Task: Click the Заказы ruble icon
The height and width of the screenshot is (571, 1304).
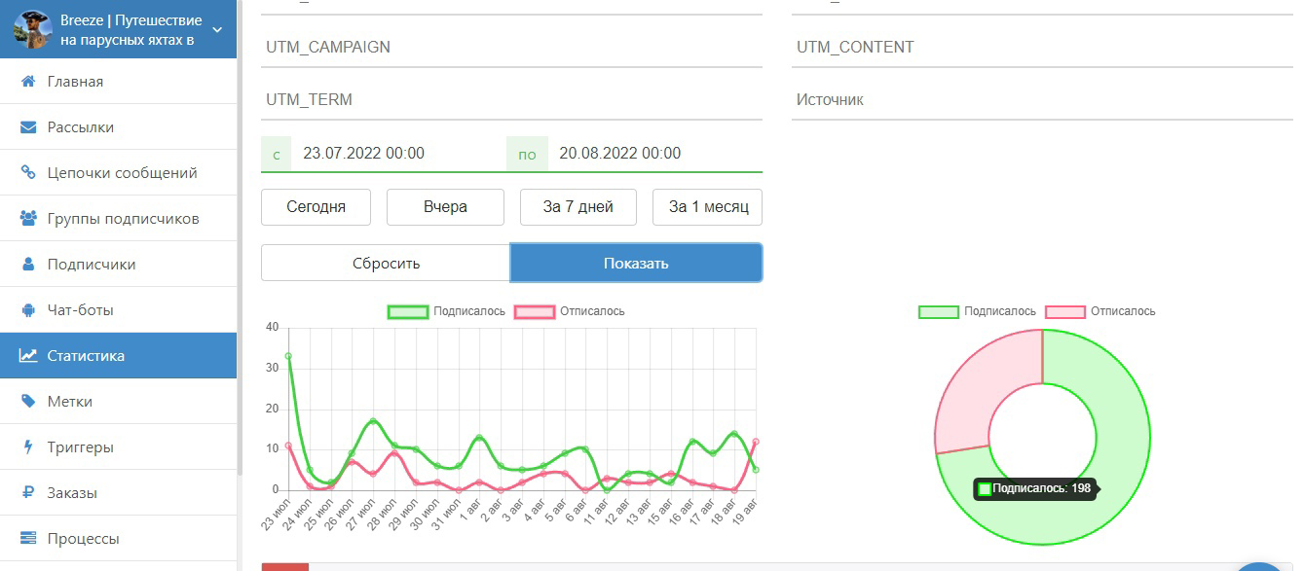Action: coord(28,493)
